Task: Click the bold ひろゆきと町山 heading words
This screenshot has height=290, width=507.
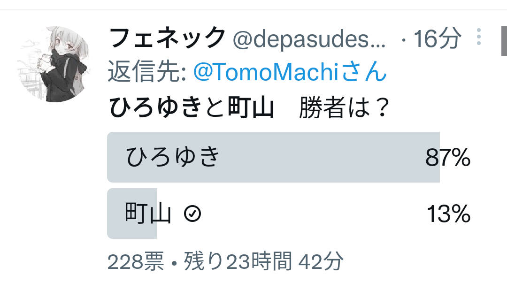Action: click(x=192, y=107)
